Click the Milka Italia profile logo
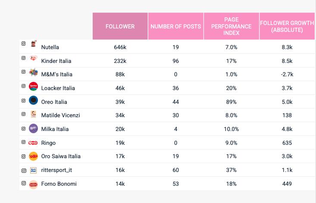Image resolution: width=316 pixels, height=203 pixels. [33, 128]
